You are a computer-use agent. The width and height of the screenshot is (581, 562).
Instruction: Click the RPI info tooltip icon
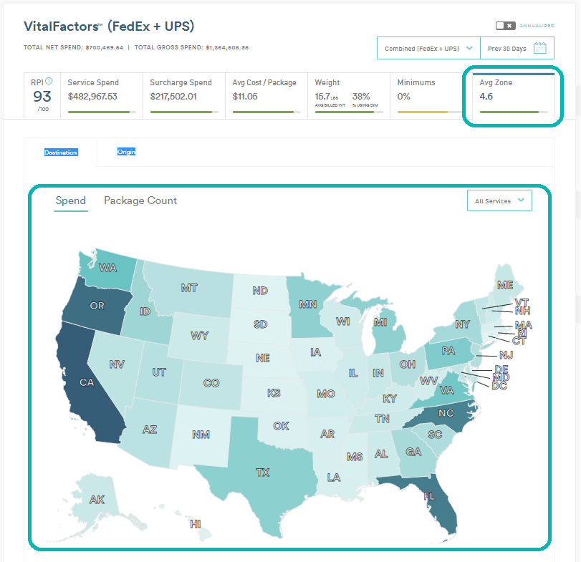(48, 80)
